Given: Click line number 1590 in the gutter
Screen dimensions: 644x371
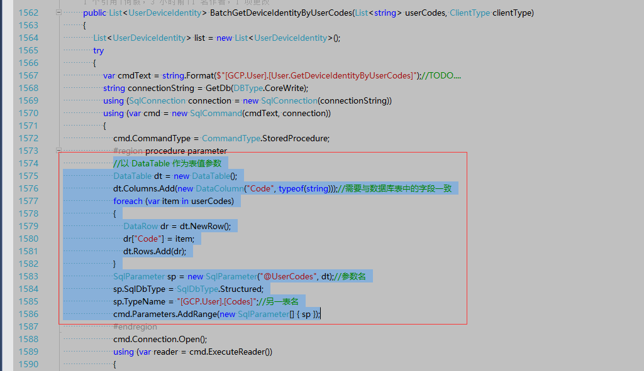Looking at the screenshot, I should tap(28, 364).
